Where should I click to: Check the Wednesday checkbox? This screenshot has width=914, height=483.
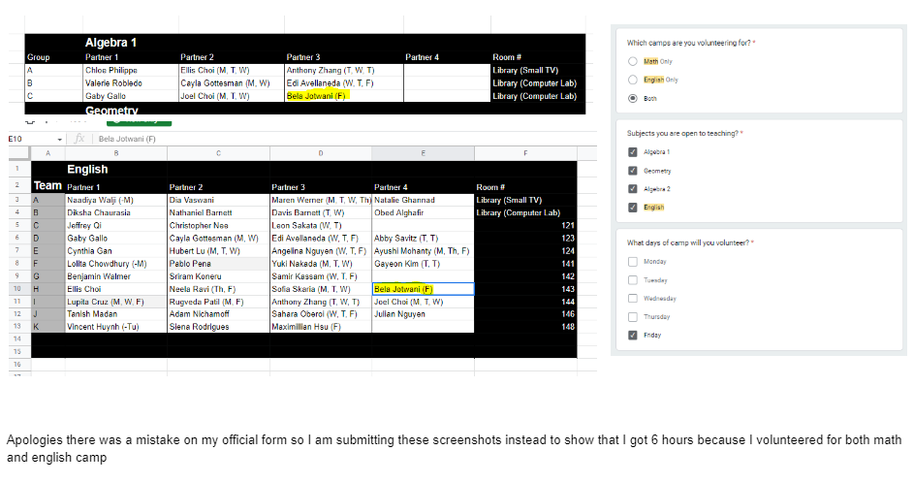point(633,298)
